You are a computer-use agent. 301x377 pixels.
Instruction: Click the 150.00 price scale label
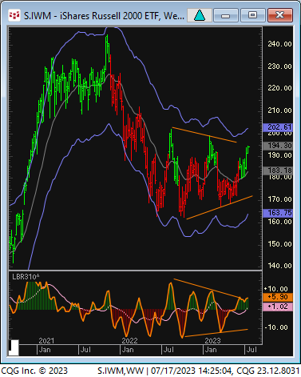279,244
